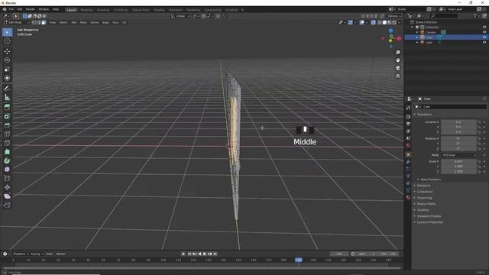Viewport: 489px width, 275px height.
Task: Select the Spin tool
Action: point(7,160)
